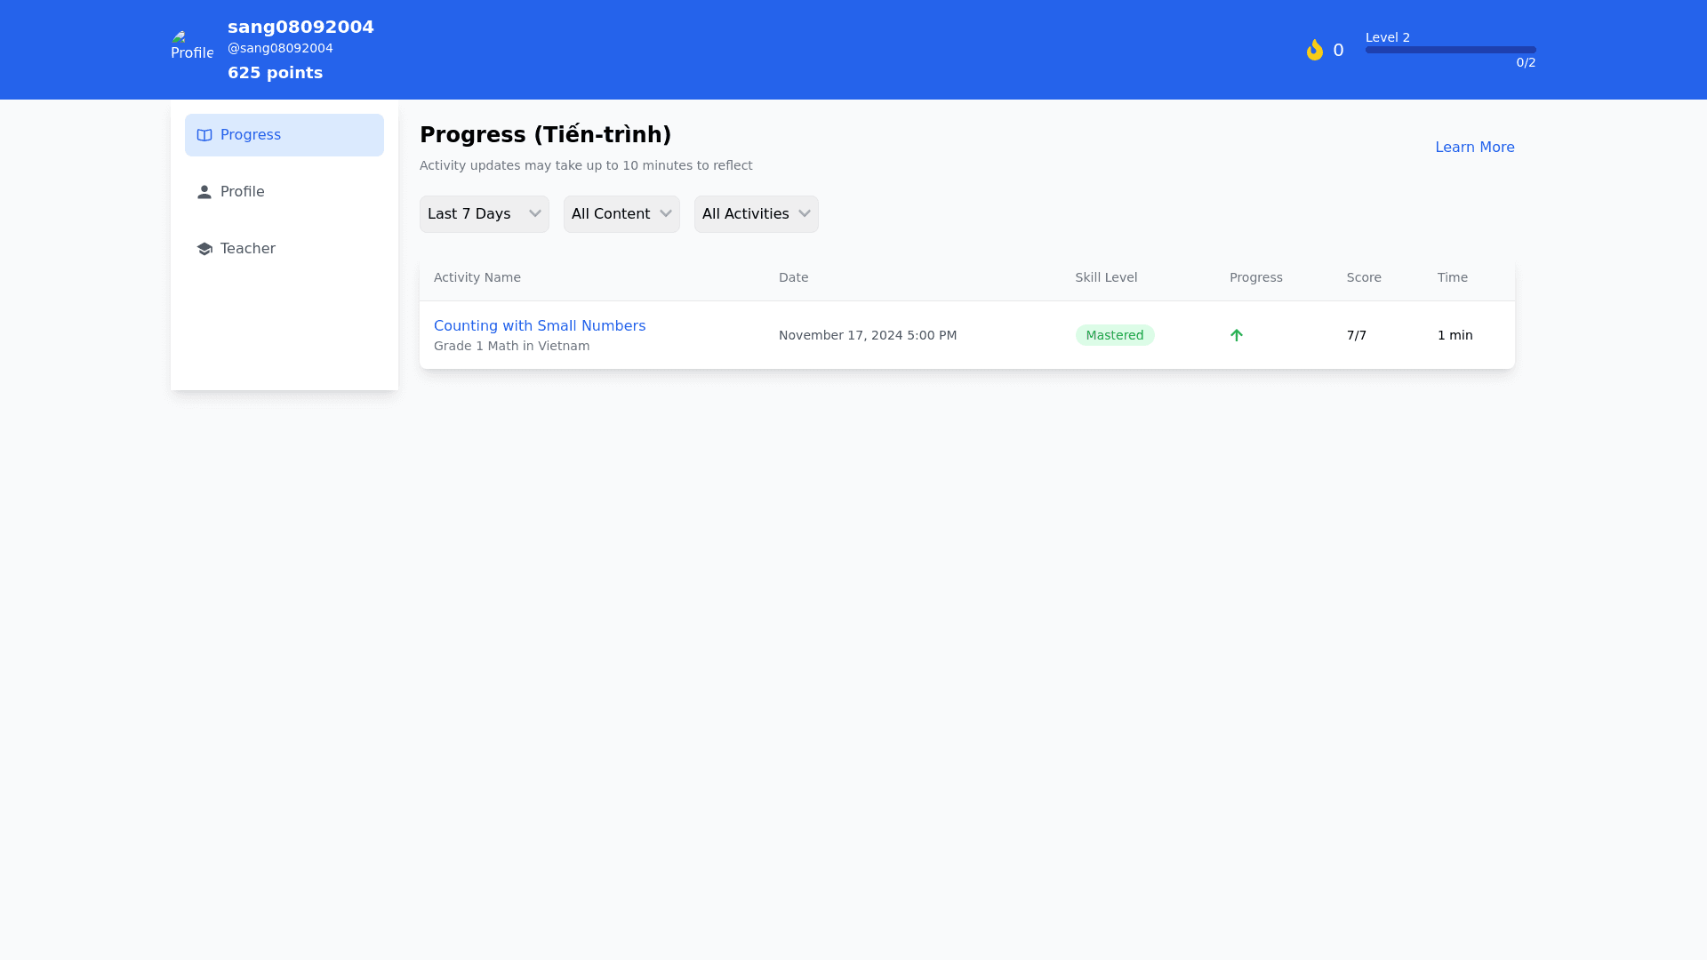Click the graduation cap Teacher icon
The width and height of the screenshot is (1707, 960).
pos(204,249)
